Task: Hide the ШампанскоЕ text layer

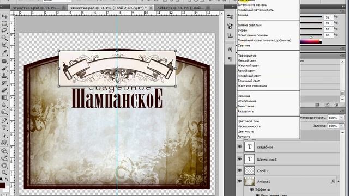Action: point(240,159)
